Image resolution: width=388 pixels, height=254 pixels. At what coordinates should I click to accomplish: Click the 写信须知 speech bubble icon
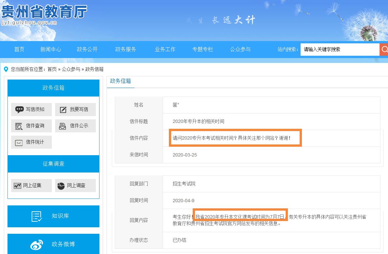(x=20, y=110)
